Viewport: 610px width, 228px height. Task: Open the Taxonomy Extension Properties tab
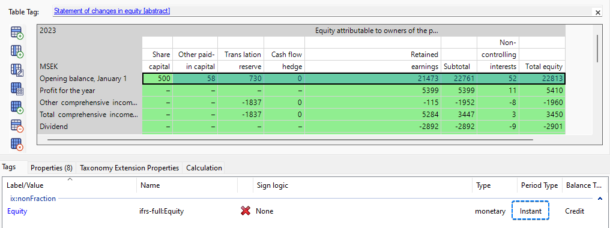(x=129, y=168)
